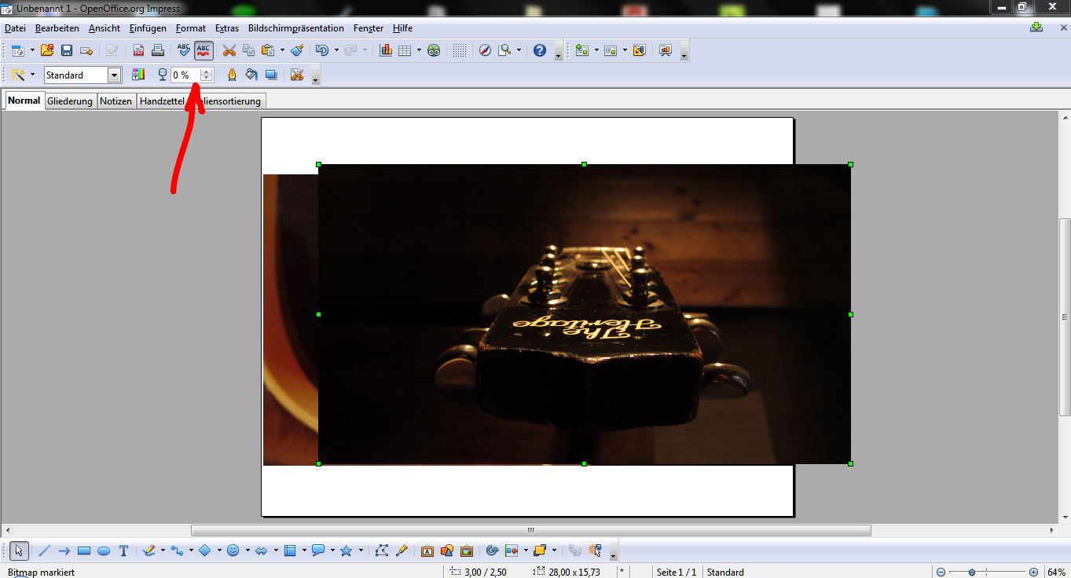
Task: Open the Bildschirmpräsentation menu
Action: click(x=296, y=28)
